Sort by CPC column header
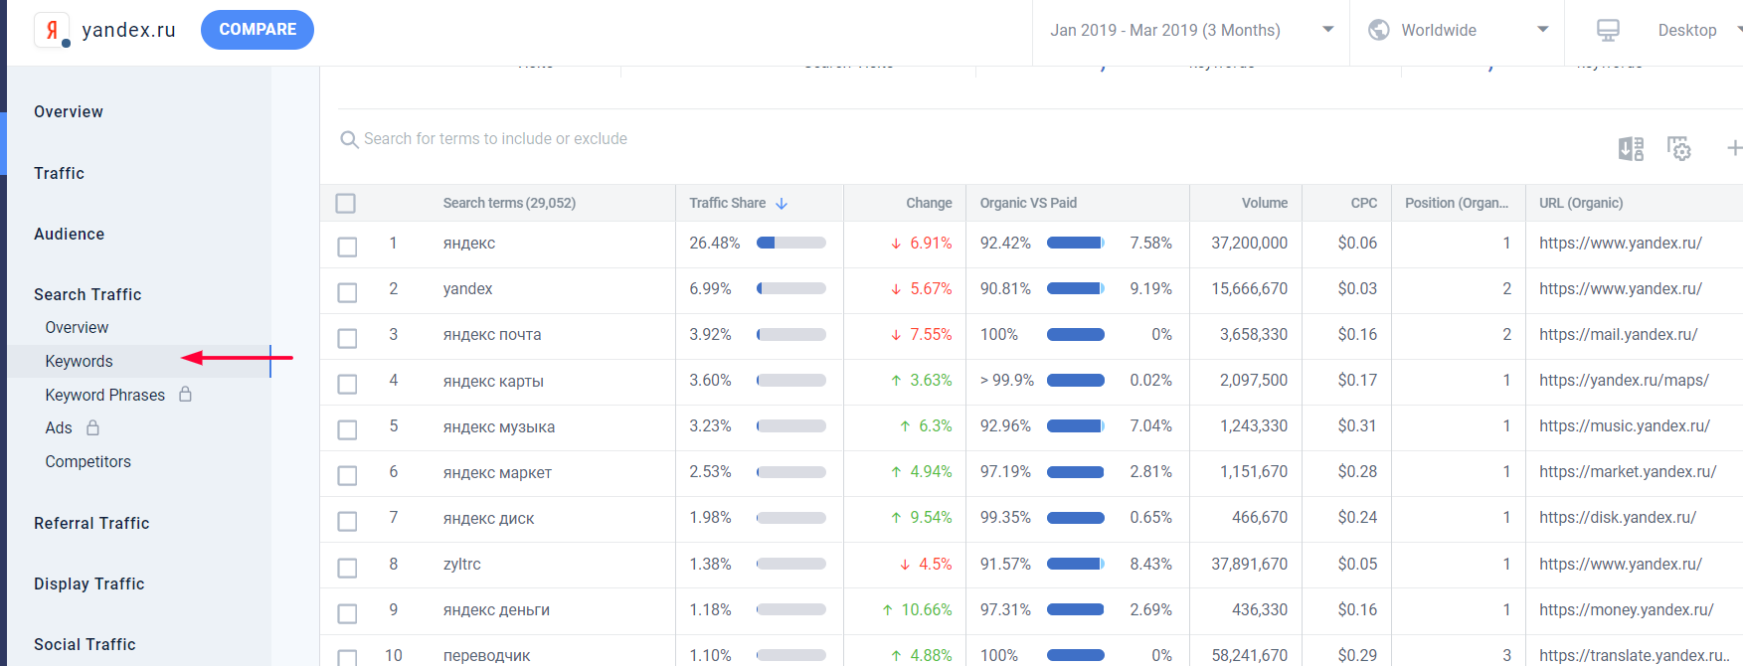The height and width of the screenshot is (666, 1743). (1363, 203)
